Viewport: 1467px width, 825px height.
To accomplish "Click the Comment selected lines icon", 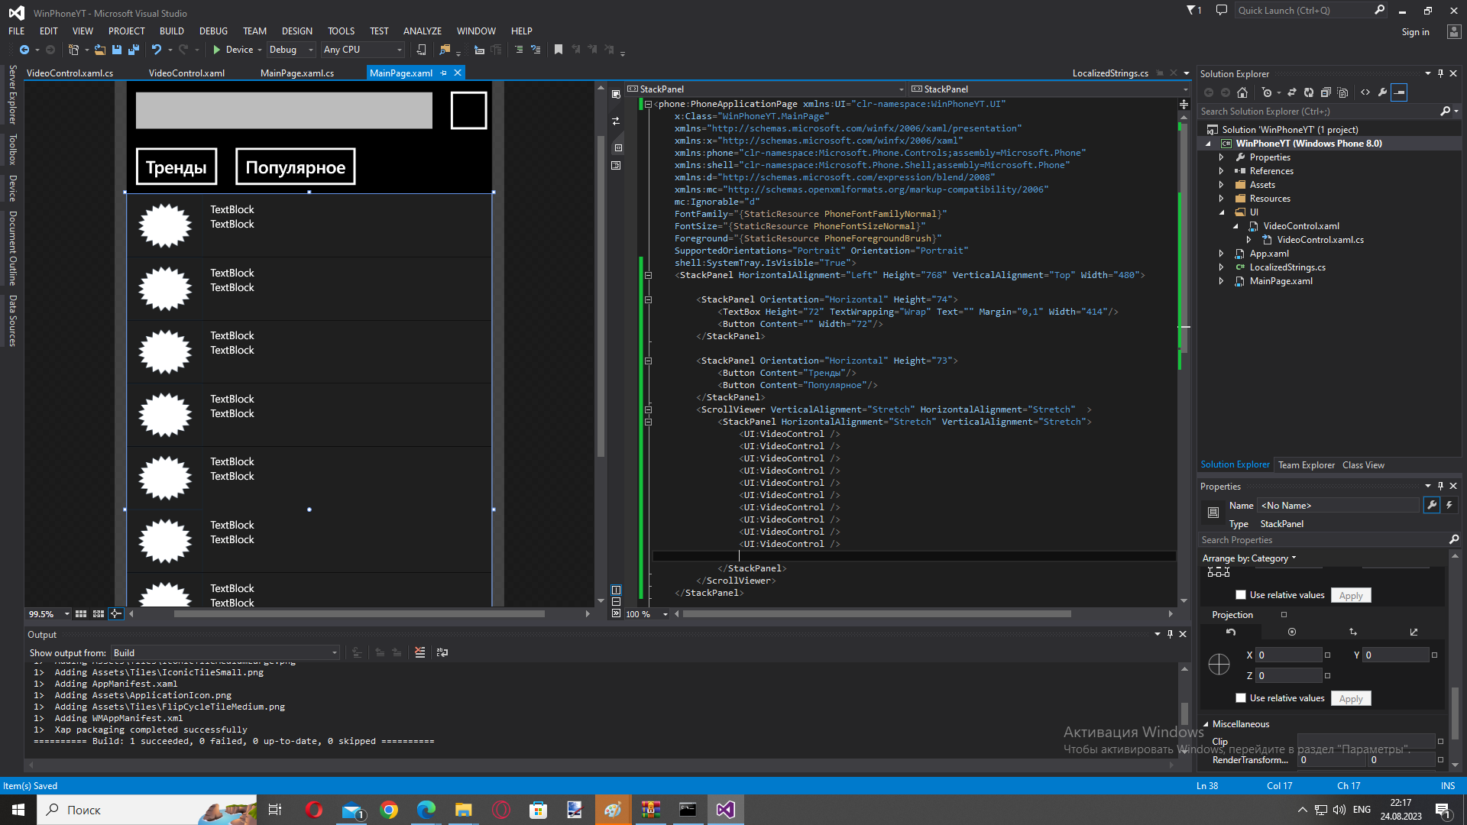I will click(519, 50).
